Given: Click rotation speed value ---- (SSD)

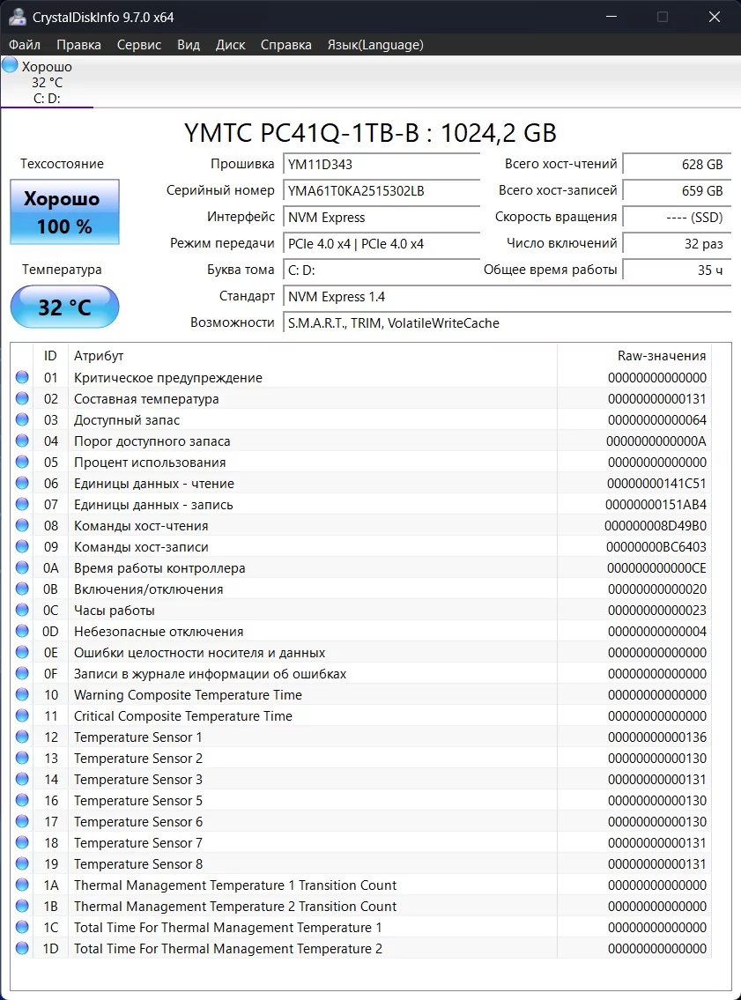Looking at the screenshot, I should [x=677, y=217].
